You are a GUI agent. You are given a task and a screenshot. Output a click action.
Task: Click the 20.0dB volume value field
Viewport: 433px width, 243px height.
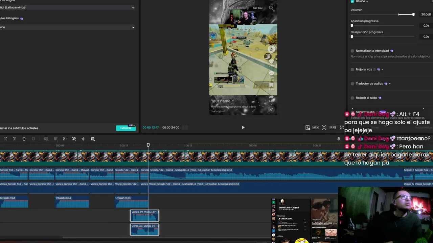point(426,15)
